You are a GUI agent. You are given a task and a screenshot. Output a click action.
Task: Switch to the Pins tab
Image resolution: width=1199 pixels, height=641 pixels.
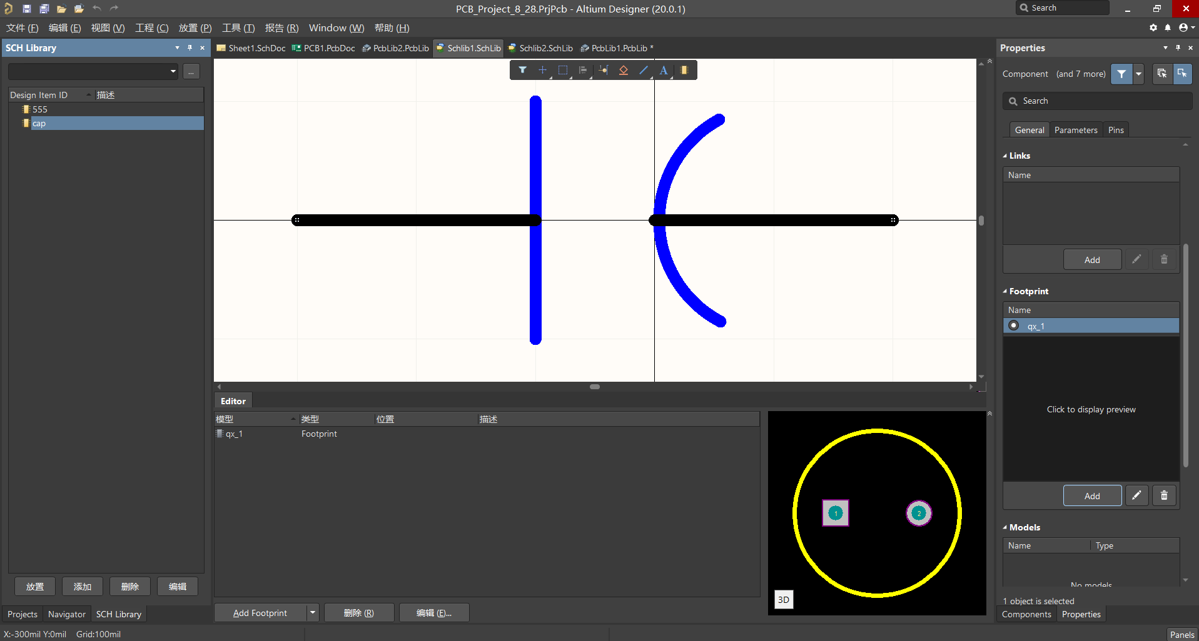[1116, 130]
